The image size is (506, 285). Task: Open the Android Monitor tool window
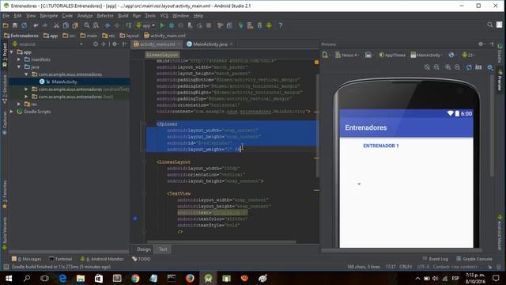pos(102,259)
